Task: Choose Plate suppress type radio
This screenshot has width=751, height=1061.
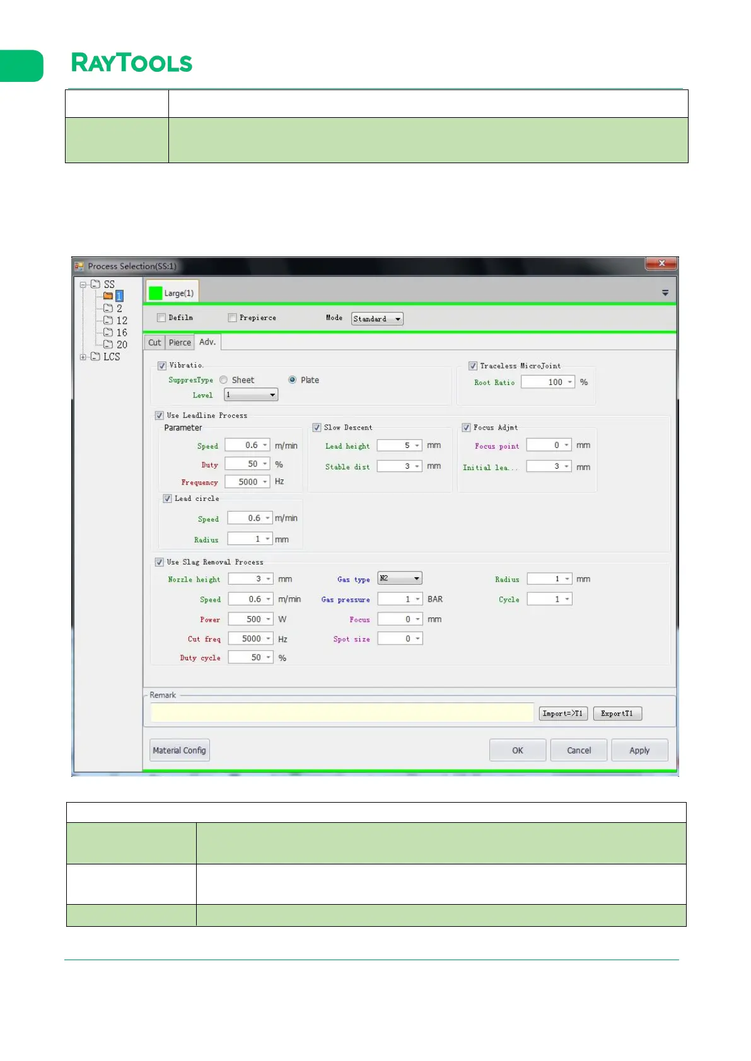Action: click(x=292, y=380)
